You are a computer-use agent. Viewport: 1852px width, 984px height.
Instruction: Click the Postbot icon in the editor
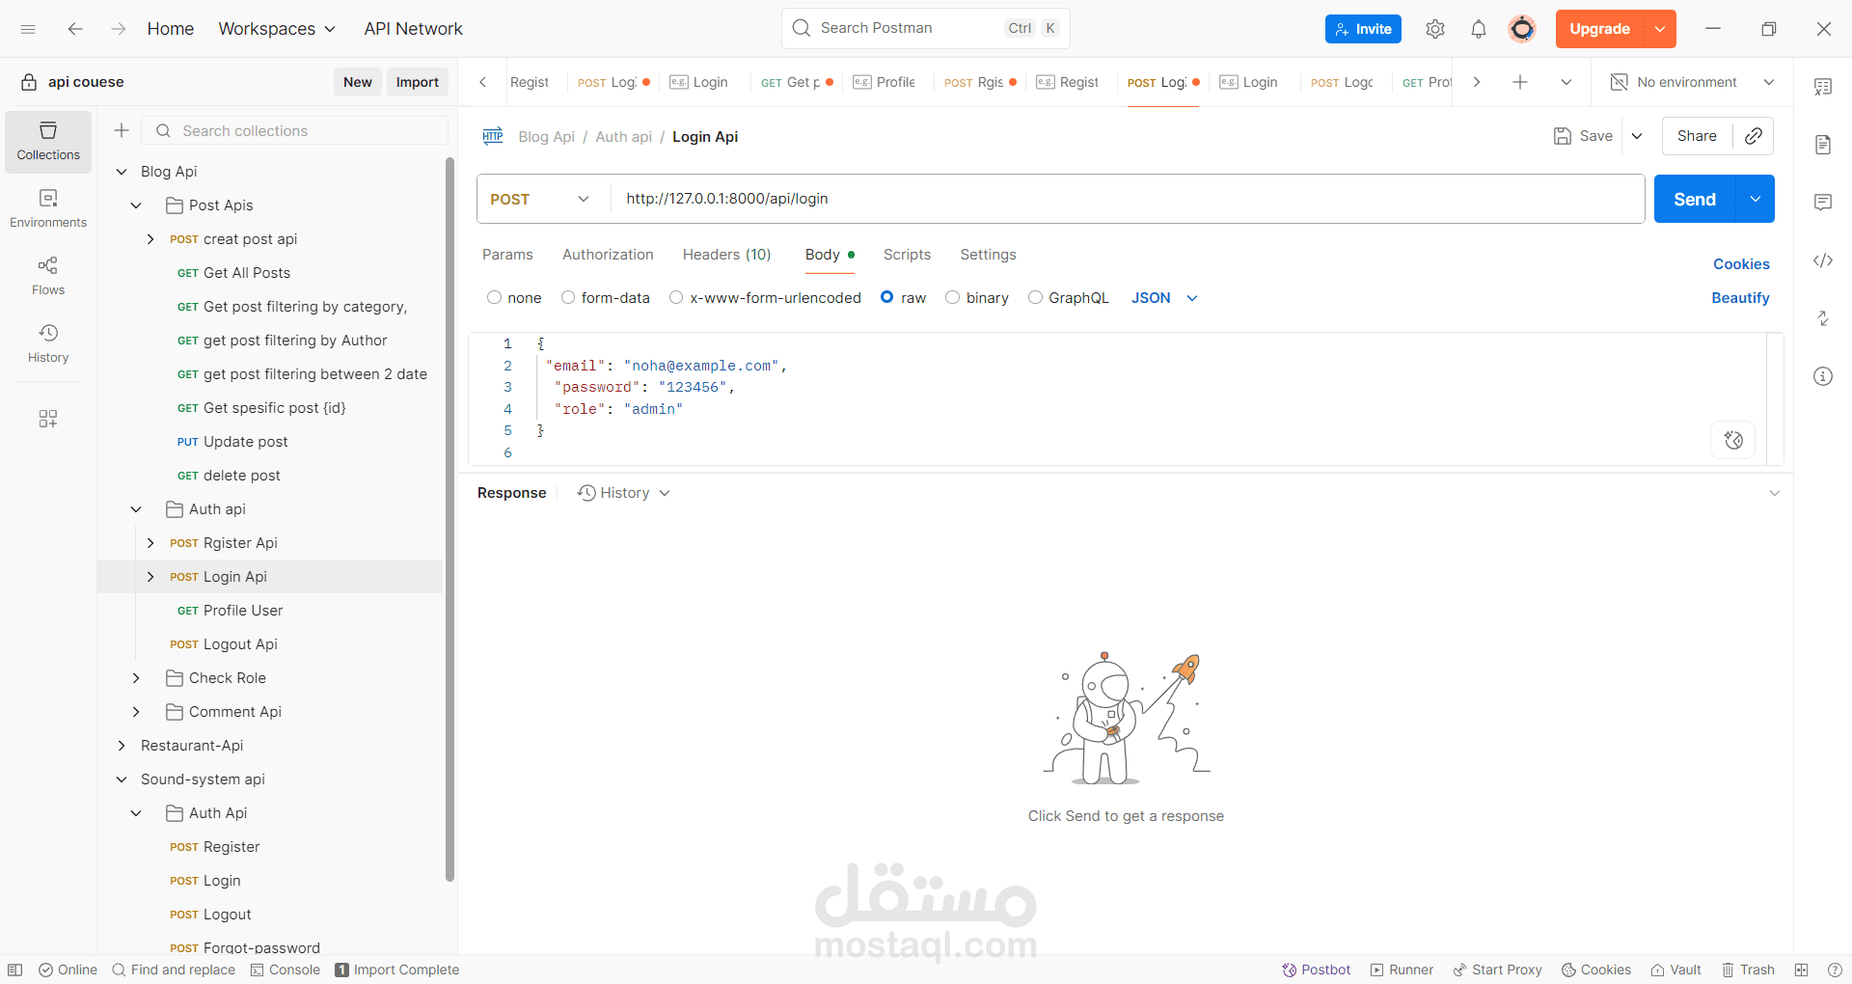[x=1733, y=440]
